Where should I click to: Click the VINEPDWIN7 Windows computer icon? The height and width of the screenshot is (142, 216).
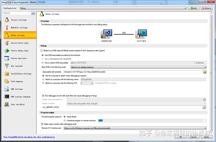106,34
